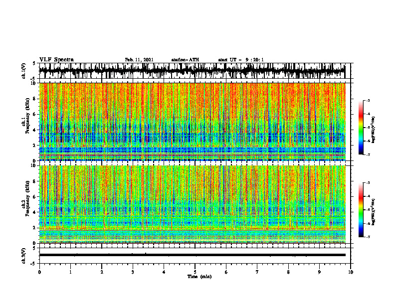Click the "8" kHz tick of ch.1 spectrogram
The width and height of the screenshot is (395, 305).
click(35, 99)
